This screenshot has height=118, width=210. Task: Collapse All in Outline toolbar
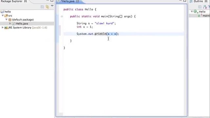click(200, 7)
